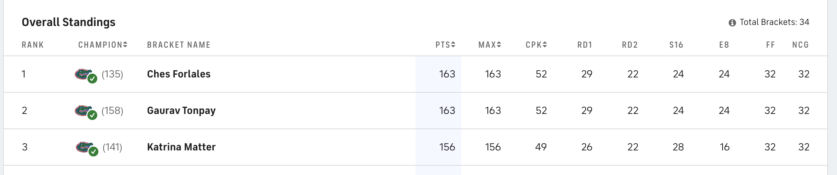Sort standings by CPK column

tap(536, 45)
